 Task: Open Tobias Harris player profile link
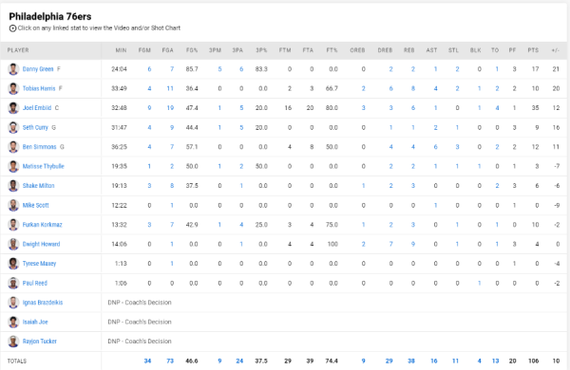39,88
